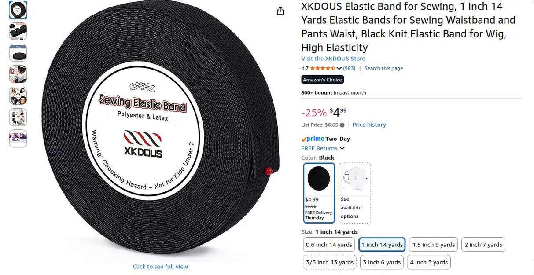View the third thumbnail with size diagram

pos(18,53)
